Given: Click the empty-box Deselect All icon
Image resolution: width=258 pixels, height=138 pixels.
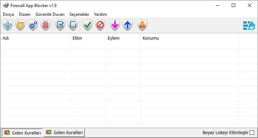Looking at the screenshot, I should (73, 25).
